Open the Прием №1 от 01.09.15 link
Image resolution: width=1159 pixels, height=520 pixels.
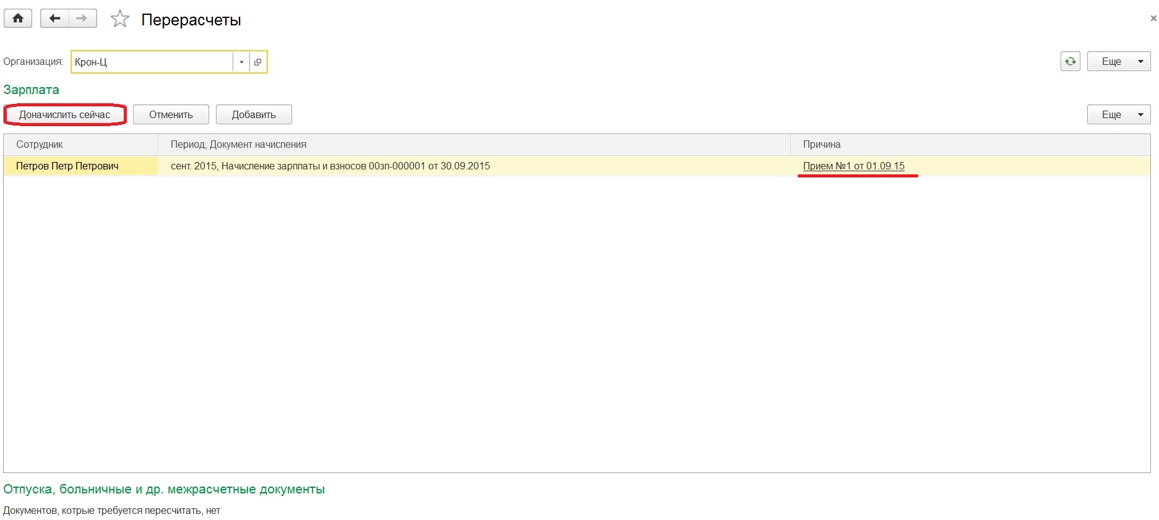[x=853, y=166]
